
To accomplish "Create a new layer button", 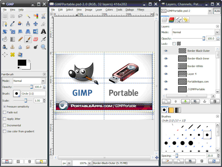I will 166,102.
